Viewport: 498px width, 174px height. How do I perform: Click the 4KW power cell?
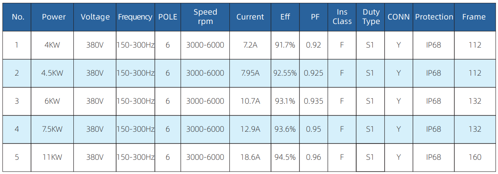52,45
